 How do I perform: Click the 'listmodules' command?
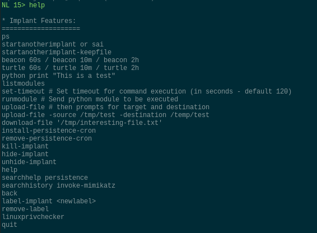(24, 83)
